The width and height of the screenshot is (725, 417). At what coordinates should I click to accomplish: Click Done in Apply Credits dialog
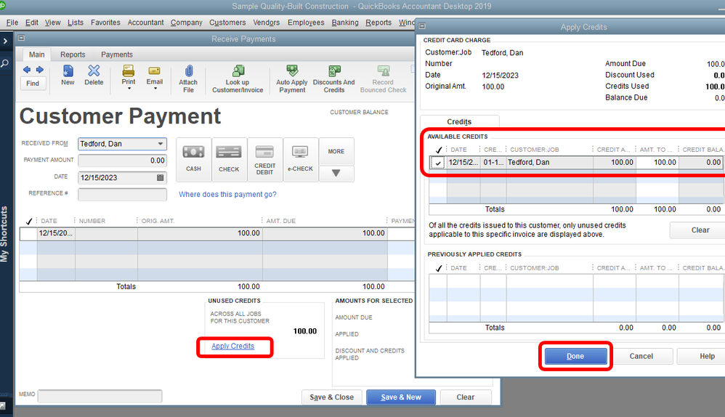(575, 357)
